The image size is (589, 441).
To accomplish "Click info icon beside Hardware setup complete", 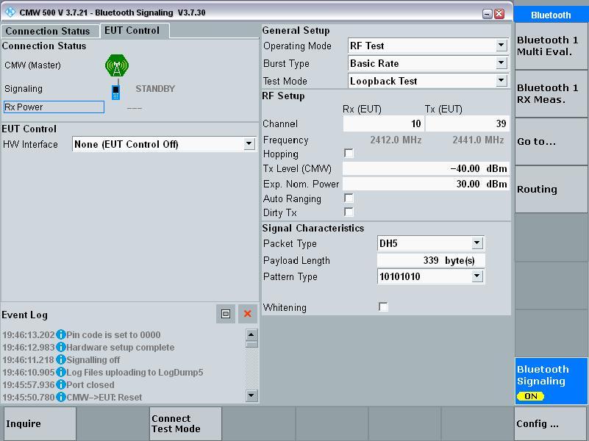I will pyautogui.click(x=61, y=347).
